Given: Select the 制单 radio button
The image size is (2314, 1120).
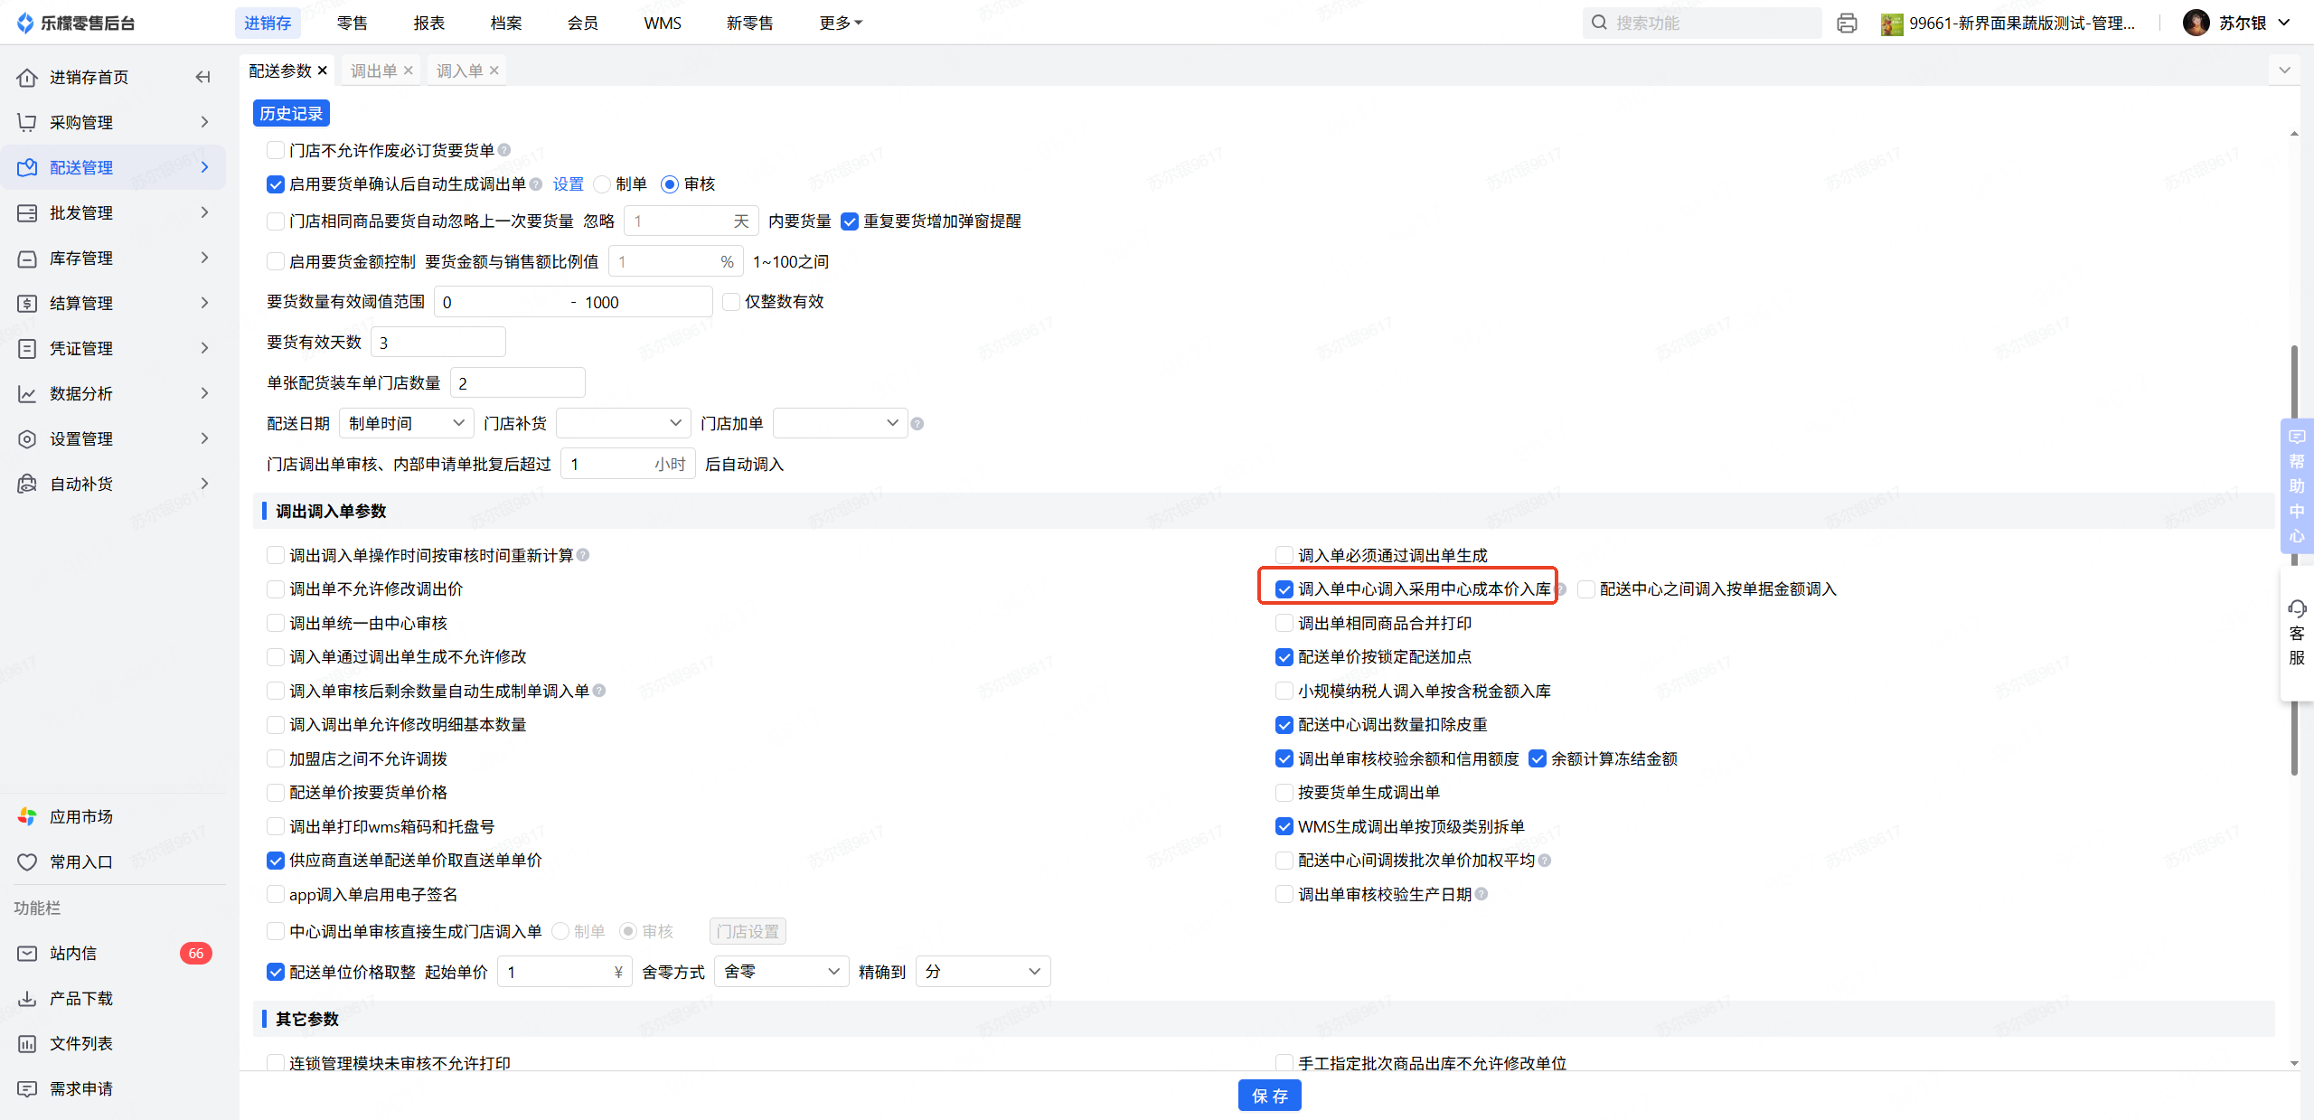Looking at the screenshot, I should (603, 184).
